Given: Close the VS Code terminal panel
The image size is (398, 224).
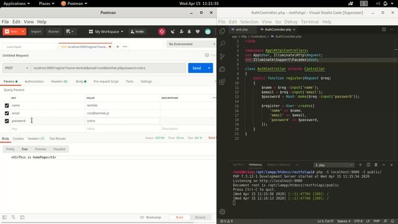Looking at the screenshot, I should pyautogui.click(x=392, y=165).
